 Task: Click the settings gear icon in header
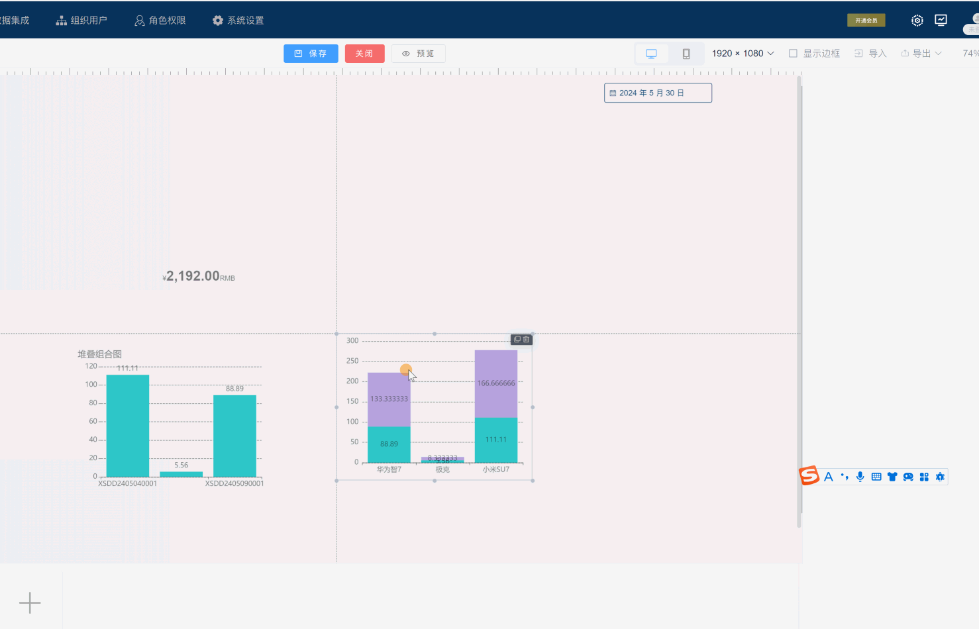point(917,21)
